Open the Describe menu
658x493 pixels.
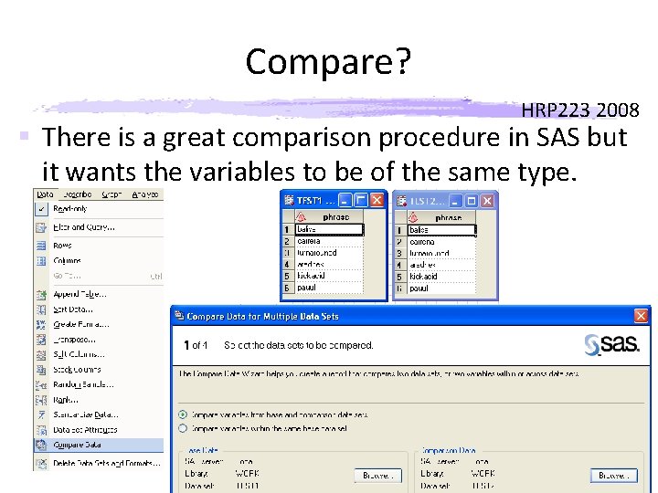click(77, 194)
